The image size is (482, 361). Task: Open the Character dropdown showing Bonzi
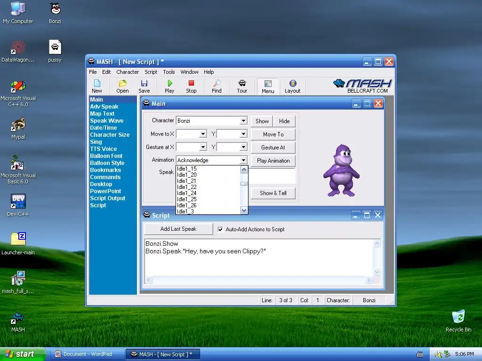[243, 121]
